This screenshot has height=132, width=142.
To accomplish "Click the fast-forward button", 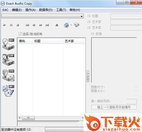I will coord(41,25).
